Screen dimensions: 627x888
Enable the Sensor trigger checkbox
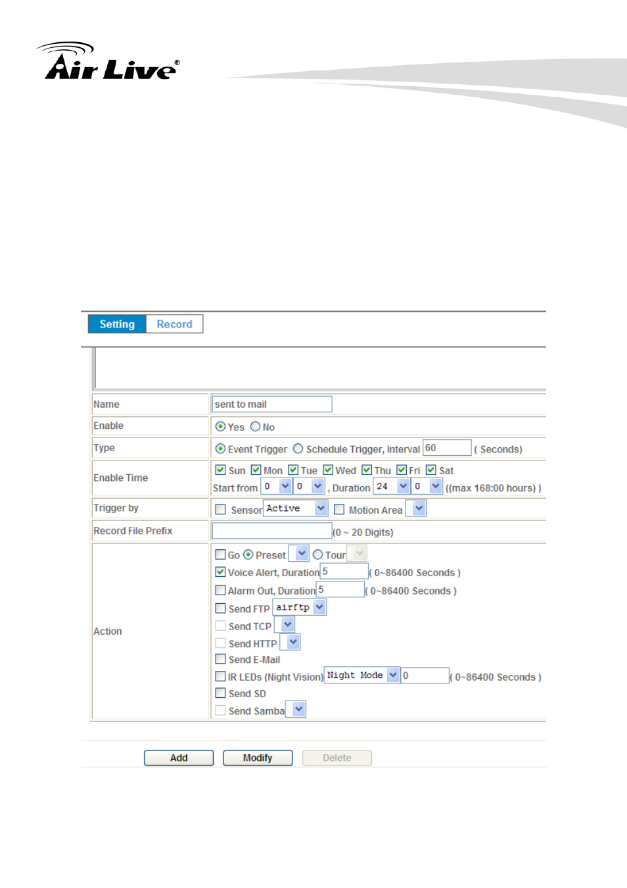[x=221, y=509]
